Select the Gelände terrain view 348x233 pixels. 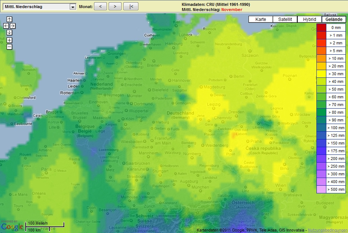click(x=334, y=19)
